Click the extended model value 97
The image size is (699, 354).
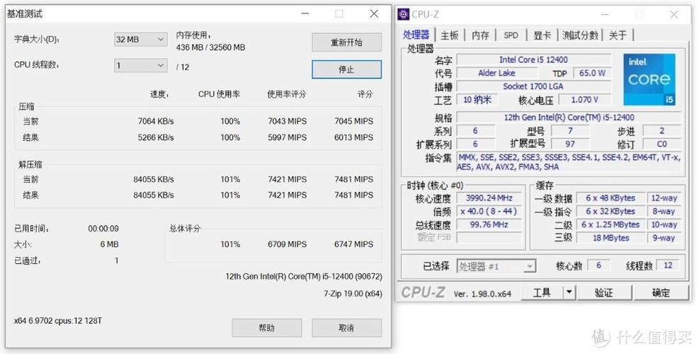pyautogui.click(x=569, y=144)
